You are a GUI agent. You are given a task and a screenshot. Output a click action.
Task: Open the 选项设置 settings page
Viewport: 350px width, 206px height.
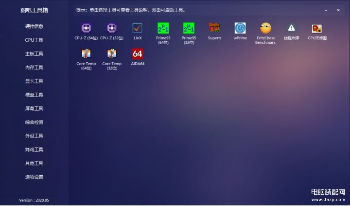34,177
